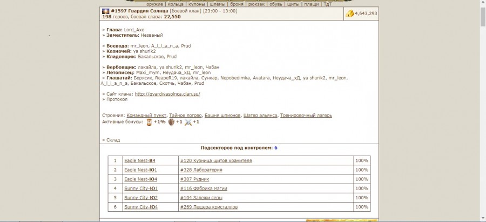This screenshot has height=222, width=486.
Task: Open the Sunny City-Ю1 sector link
Action: pyautogui.click(x=141, y=189)
